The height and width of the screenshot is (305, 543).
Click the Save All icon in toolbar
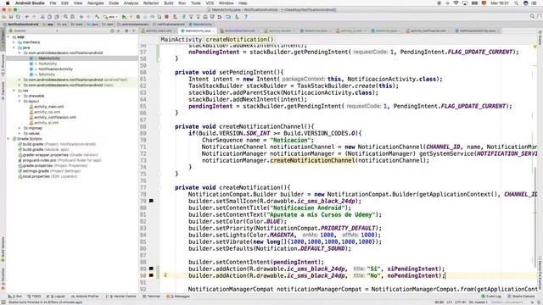pyautogui.click(x=11, y=17)
